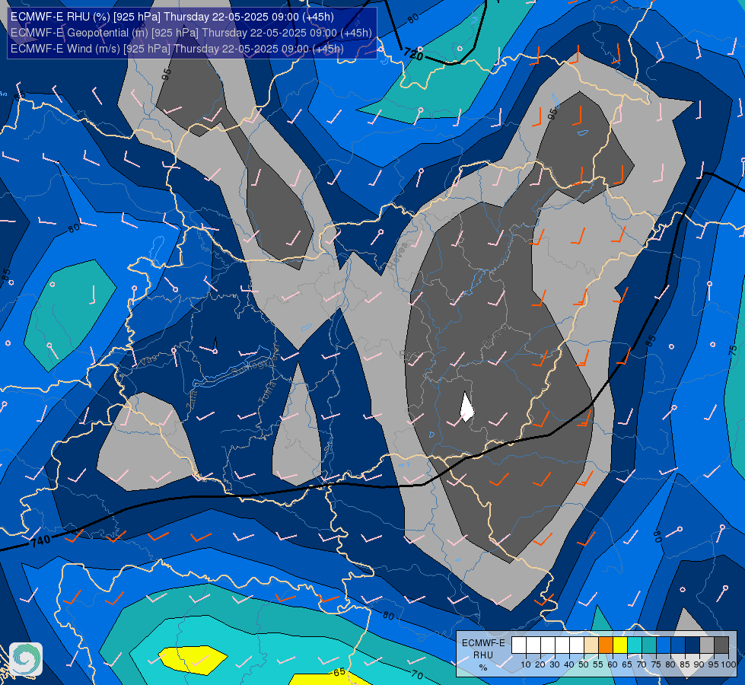Click the yellow 60–65 legend swatch
The width and height of the screenshot is (745, 685).
point(620,645)
